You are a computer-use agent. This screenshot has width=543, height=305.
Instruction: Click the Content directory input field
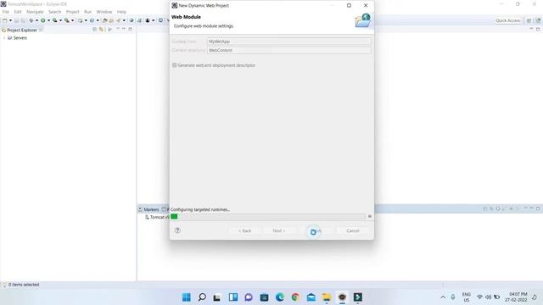(x=288, y=50)
